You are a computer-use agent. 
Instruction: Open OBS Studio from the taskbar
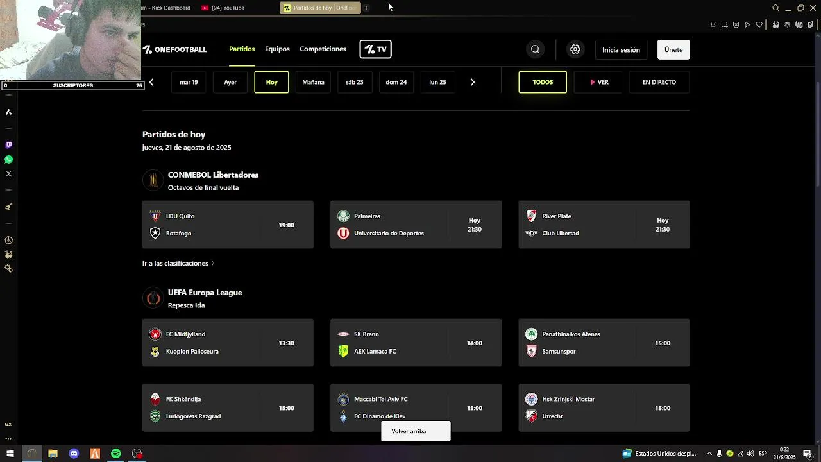(x=137, y=454)
